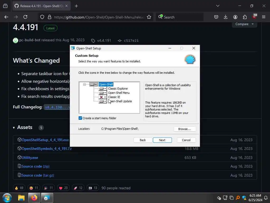Uncheck Create a start menu folder
The width and height of the screenshot is (270, 203).
pyautogui.click(x=80, y=118)
